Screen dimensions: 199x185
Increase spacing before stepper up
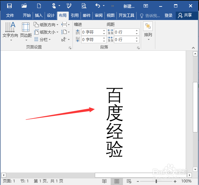[x=137, y=31]
